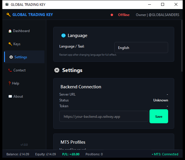Click the red question mark Help icon

point(9,83)
